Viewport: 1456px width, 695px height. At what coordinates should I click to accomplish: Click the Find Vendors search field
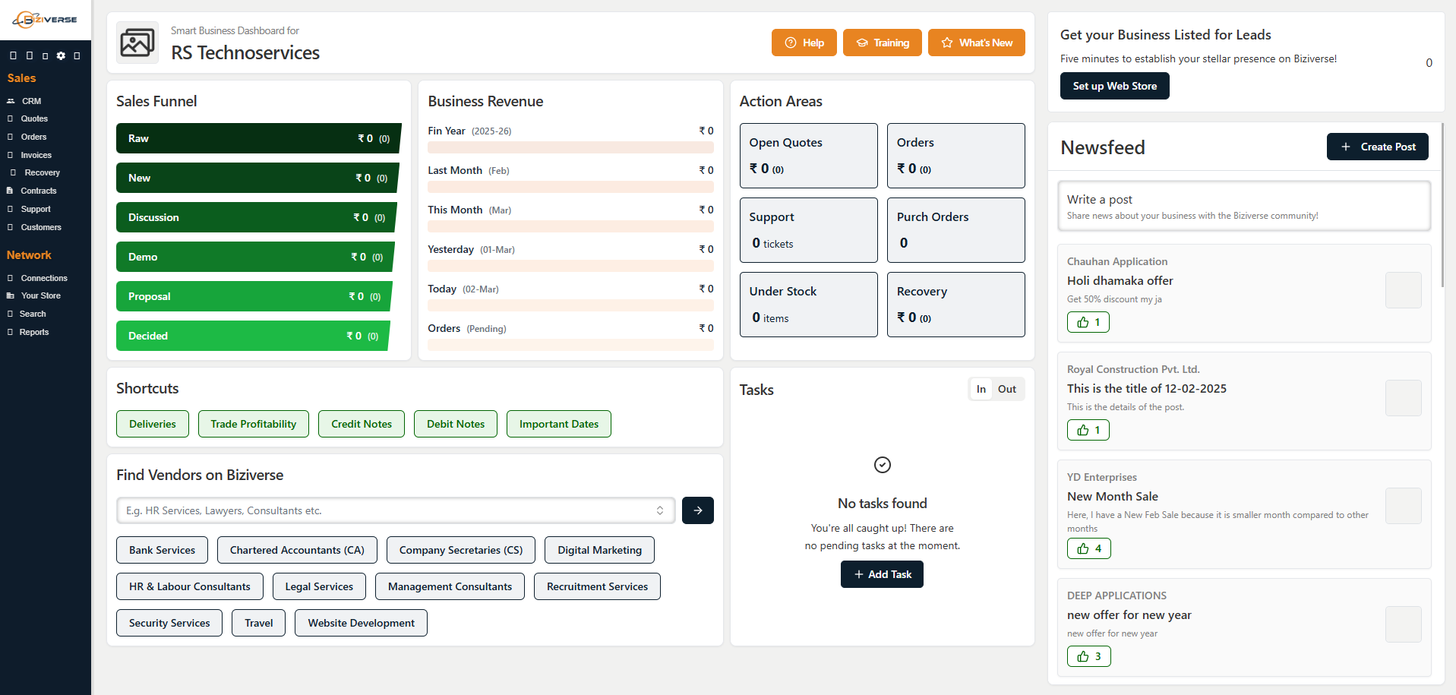pos(387,510)
